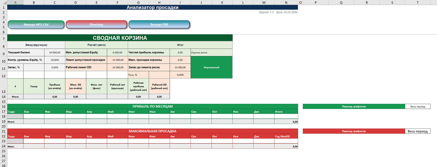The width and height of the screenshot is (437, 167).
Task: Select the Мин. допустимая Equity value 6 000,00
Action: [x=118, y=52]
